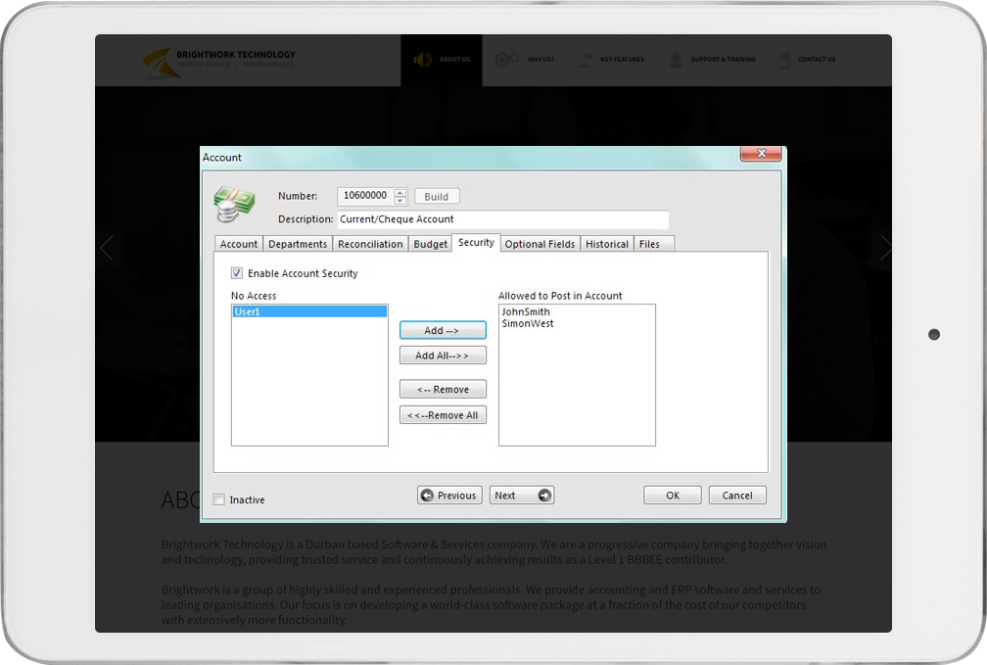Select JohnSmith in allowed users list

pos(526,312)
